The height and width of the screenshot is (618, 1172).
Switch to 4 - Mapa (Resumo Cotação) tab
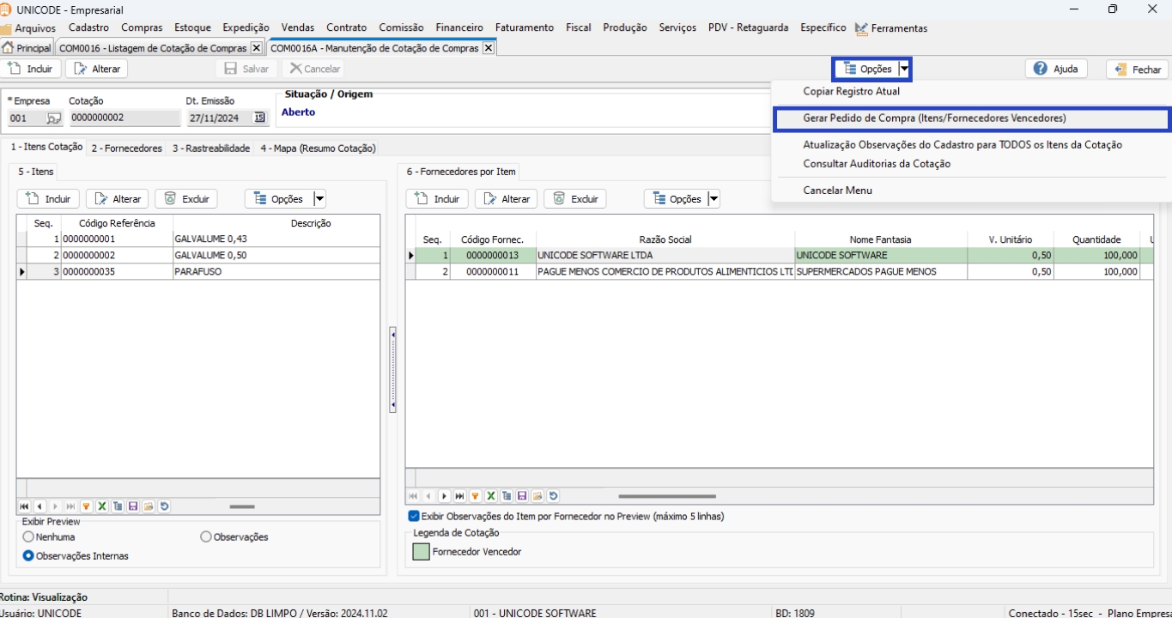click(x=318, y=148)
